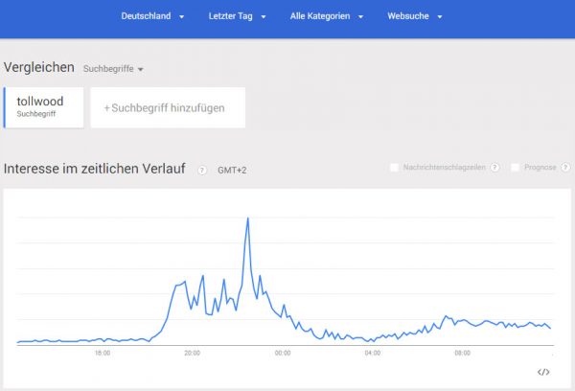Screen dimensions: 575x391
Task: Click the highest peak of the chart line
Action: [248, 219]
